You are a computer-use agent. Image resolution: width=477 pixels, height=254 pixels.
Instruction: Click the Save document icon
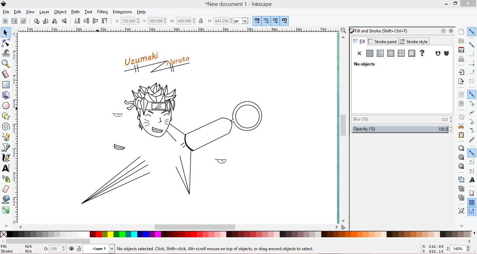[x=461, y=50]
